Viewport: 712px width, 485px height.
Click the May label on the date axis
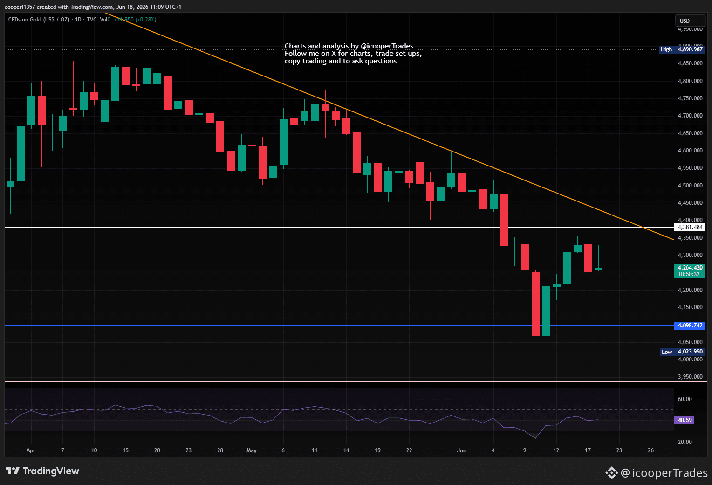click(x=252, y=450)
